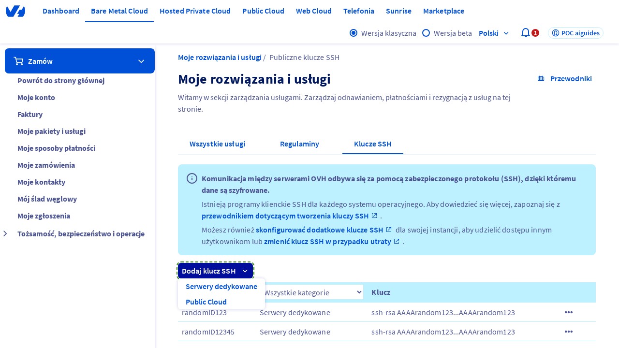Open the notifications bell icon
Image resolution: width=619 pixels, height=348 pixels.
point(525,33)
